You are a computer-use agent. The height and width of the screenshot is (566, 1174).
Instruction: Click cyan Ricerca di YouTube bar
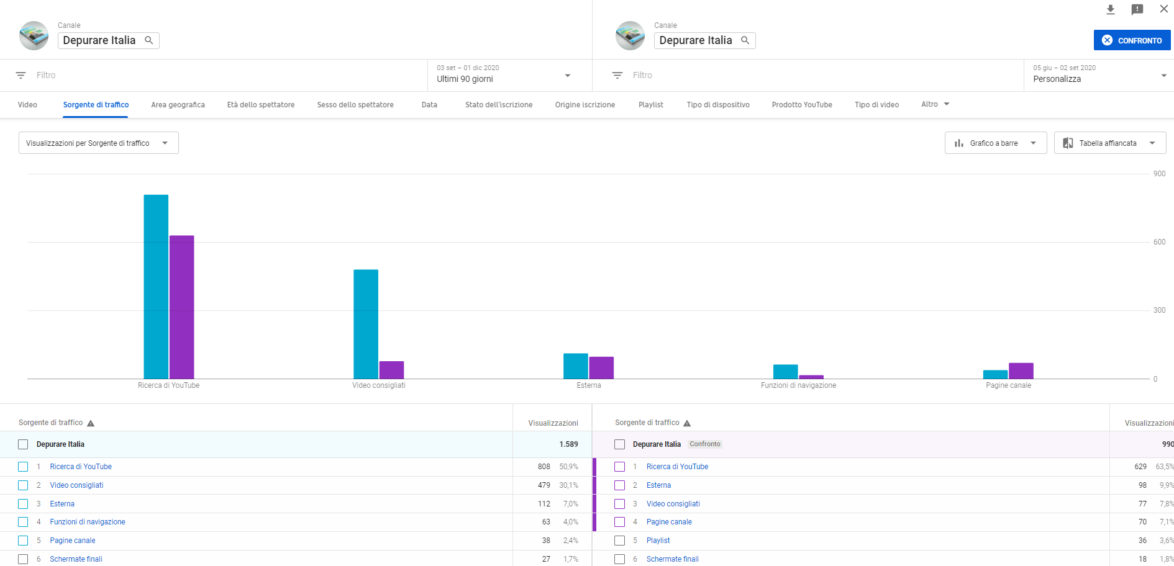coord(156,287)
